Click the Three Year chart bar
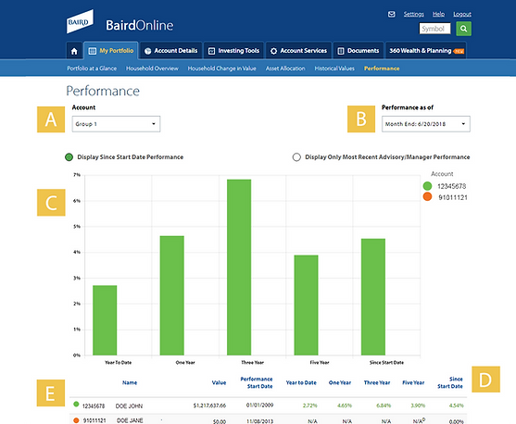The image size is (516, 424). pos(239,268)
